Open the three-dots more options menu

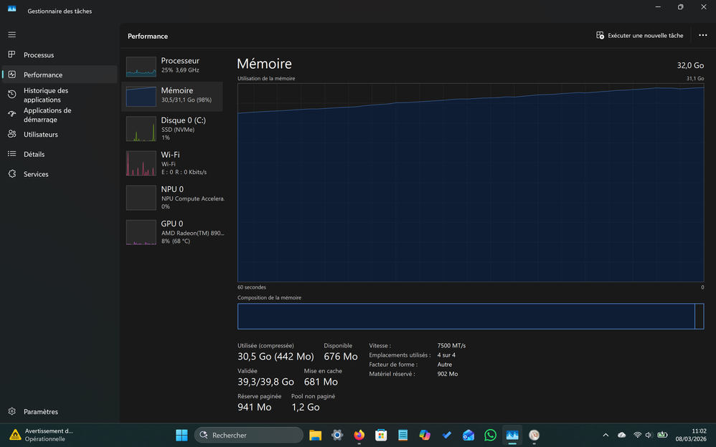(702, 35)
